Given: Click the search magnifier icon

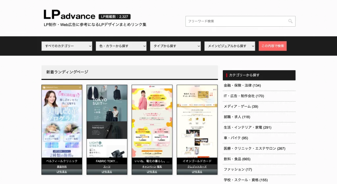Looking at the screenshot, I should point(290,21).
